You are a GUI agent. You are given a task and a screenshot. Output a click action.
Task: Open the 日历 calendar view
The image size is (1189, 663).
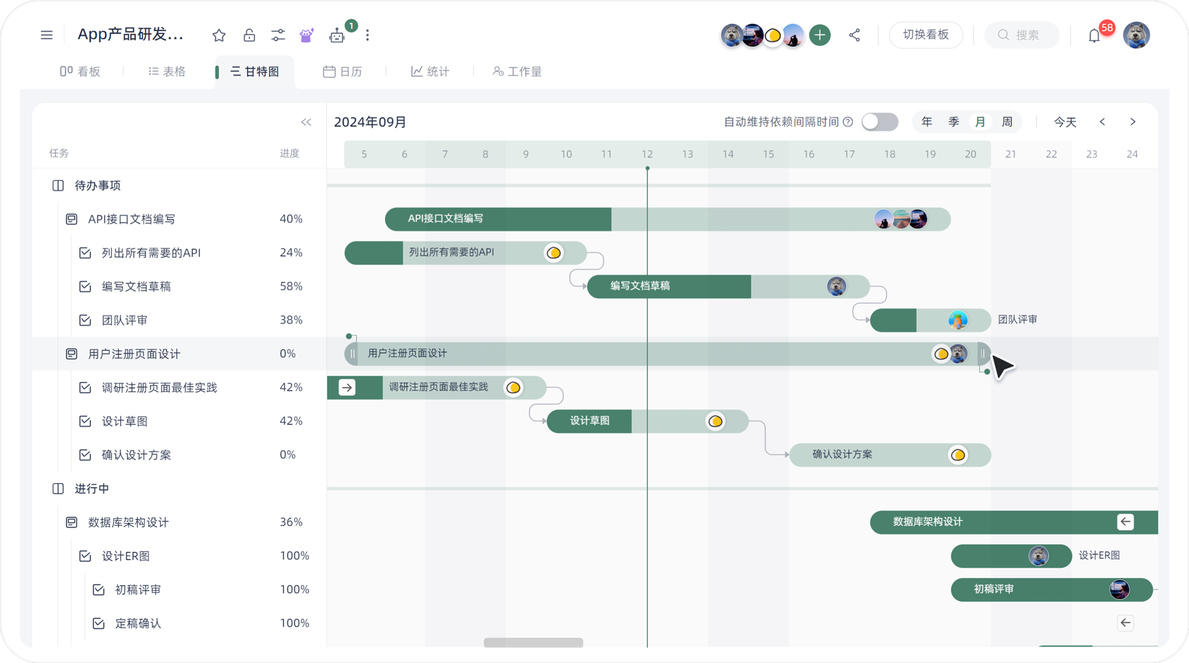coord(342,71)
